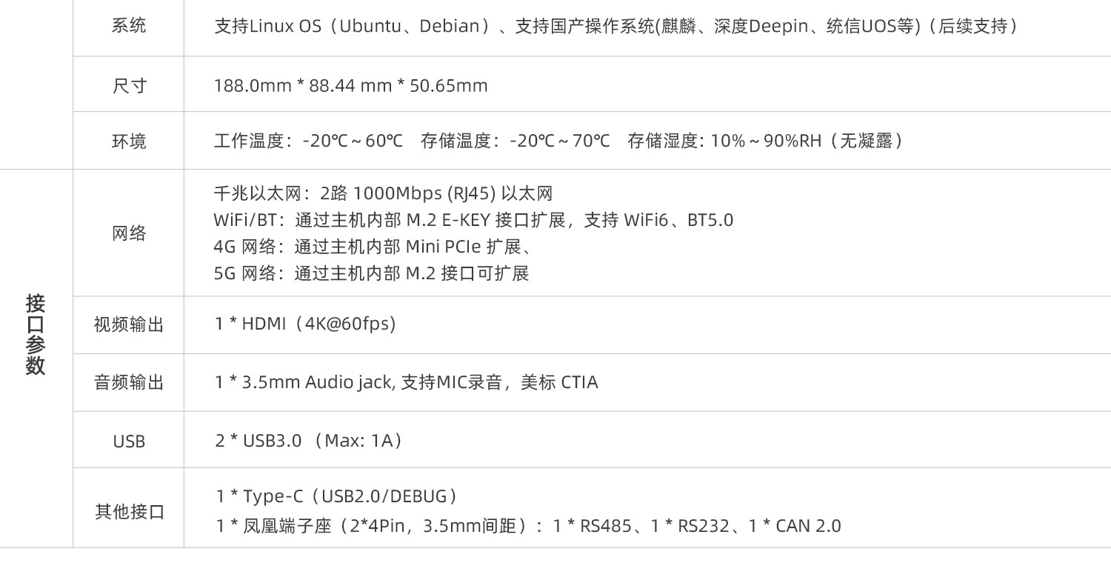Viewport: 1111px width, 580px height.
Task: Click the 4G 网络 Mini PCIe line
Action: (371, 247)
